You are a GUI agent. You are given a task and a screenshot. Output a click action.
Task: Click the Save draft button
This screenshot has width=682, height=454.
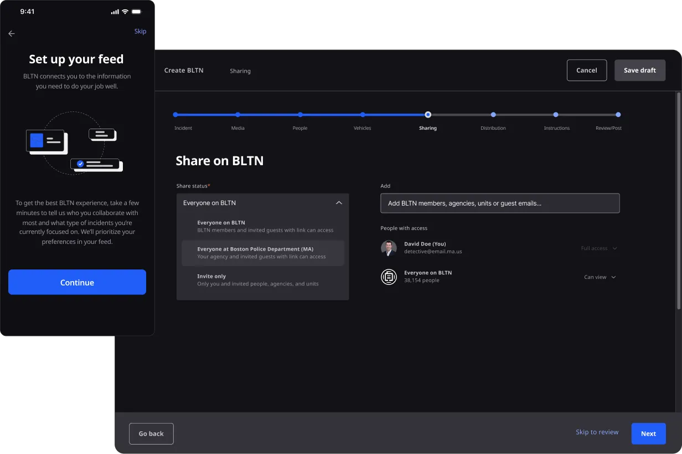pos(640,70)
